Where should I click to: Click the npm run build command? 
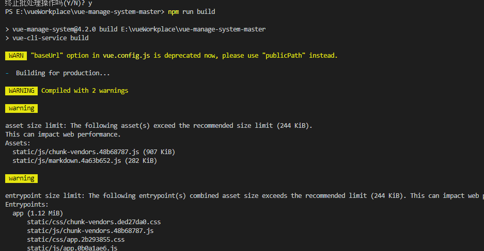191,12
